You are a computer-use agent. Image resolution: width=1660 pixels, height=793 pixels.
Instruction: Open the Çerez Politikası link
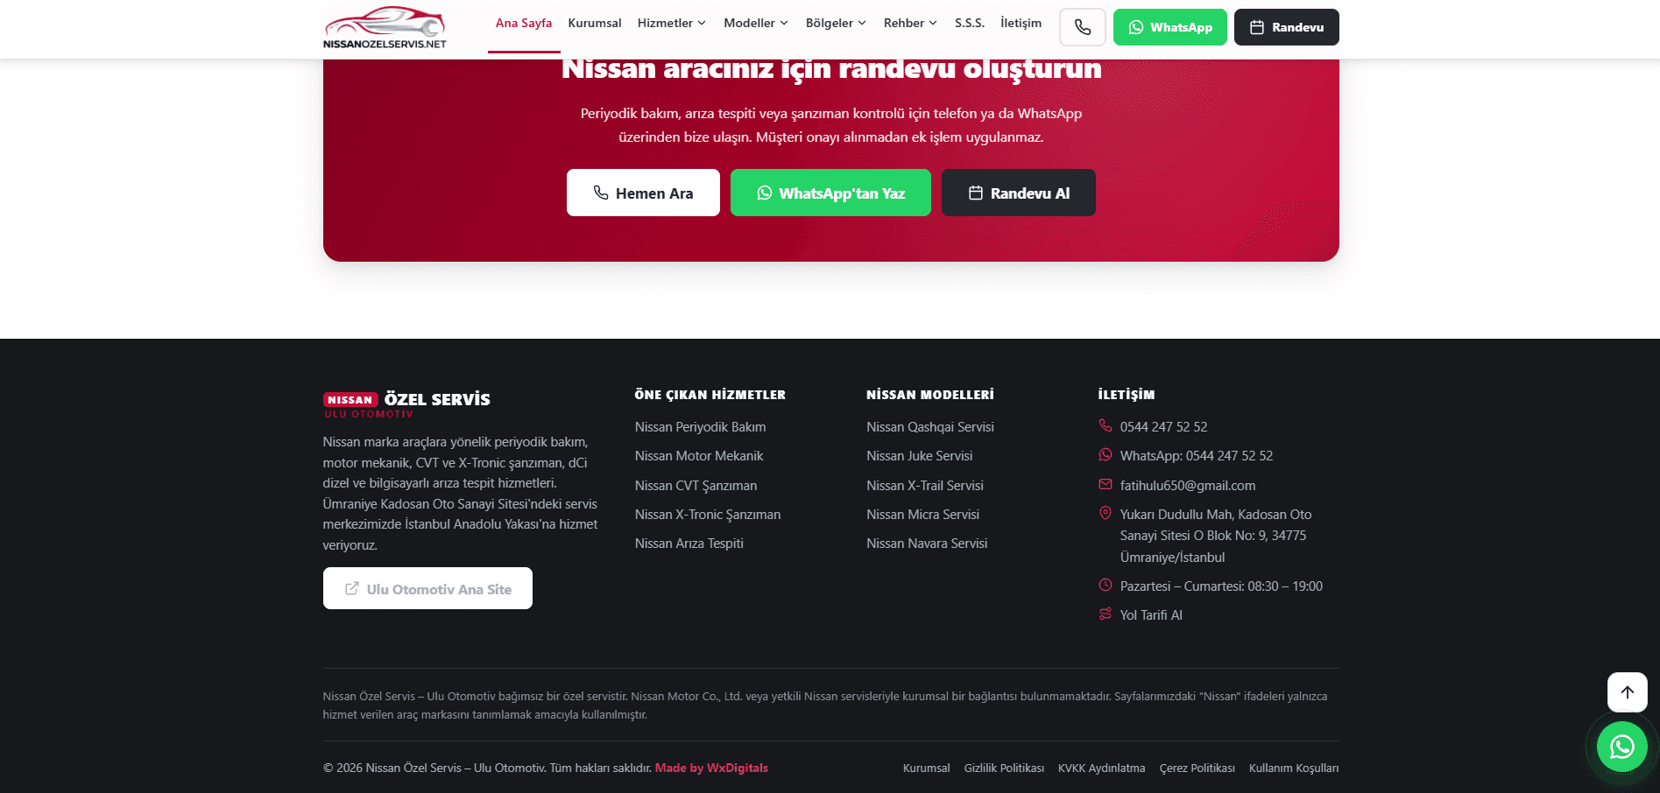tap(1197, 768)
